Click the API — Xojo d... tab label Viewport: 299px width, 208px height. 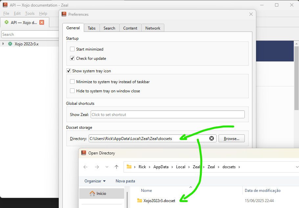[24, 22]
